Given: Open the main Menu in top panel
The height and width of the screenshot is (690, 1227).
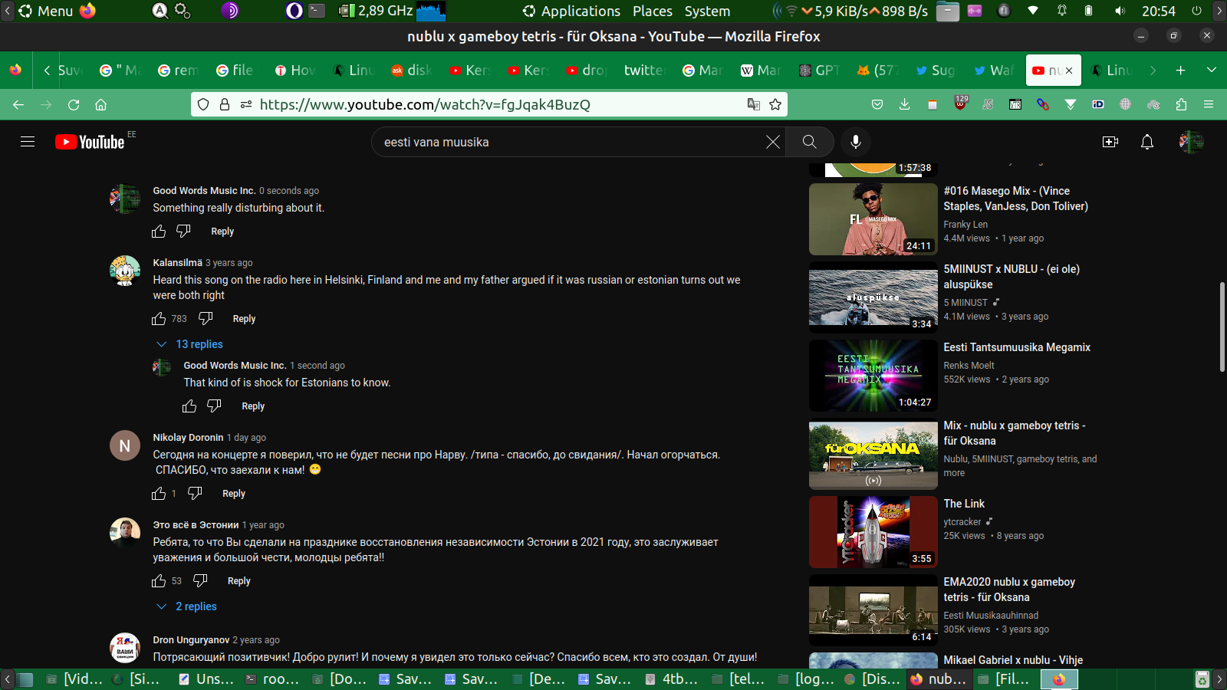Looking at the screenshot, I should click(46, 11).
